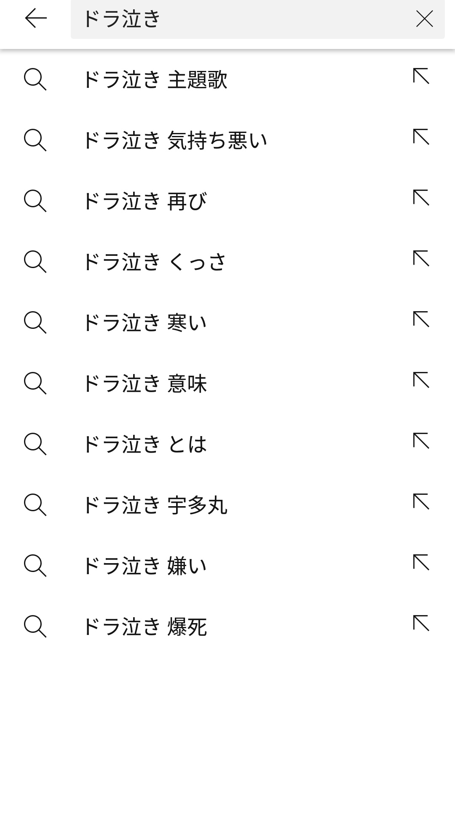Clear the search text with X icon
Image resolution: width=455 pixels, height=835 pixels.
pos(424,19)
